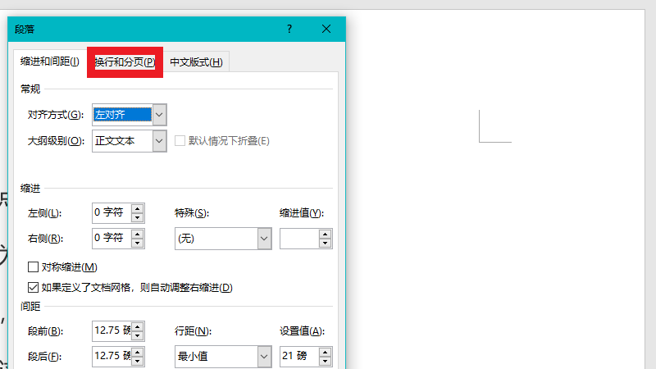Switch to the 换行和分页 tab
Screen dimensions: 656x369
[x=125, y=62]
